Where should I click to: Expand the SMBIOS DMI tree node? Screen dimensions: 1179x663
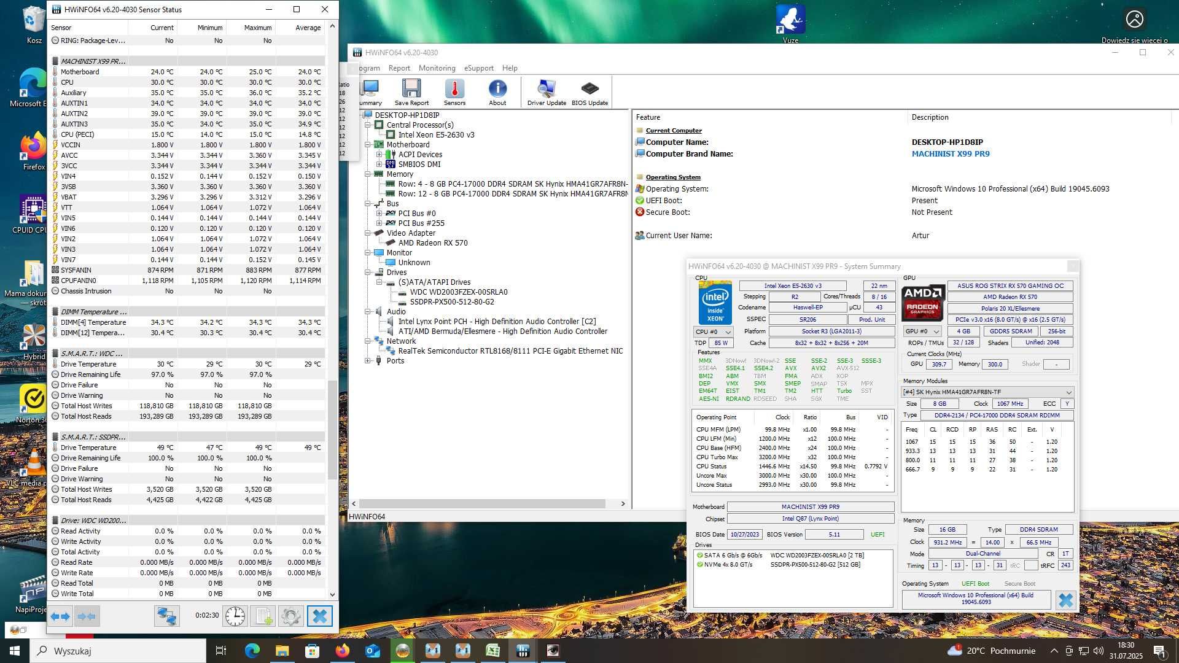(x=379, y=165)
